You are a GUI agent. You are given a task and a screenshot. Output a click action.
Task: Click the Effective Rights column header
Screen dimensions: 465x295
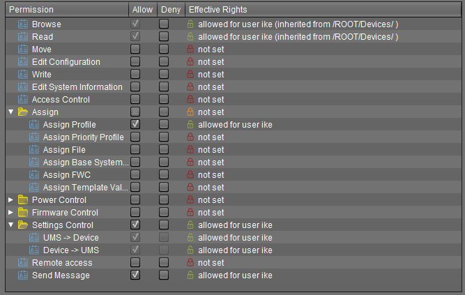click(217, 10)
